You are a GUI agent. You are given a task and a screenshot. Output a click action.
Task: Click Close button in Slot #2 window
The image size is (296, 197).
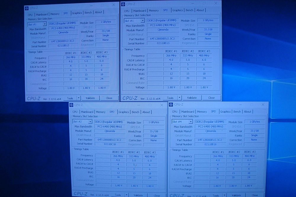(x=157, y=195)
